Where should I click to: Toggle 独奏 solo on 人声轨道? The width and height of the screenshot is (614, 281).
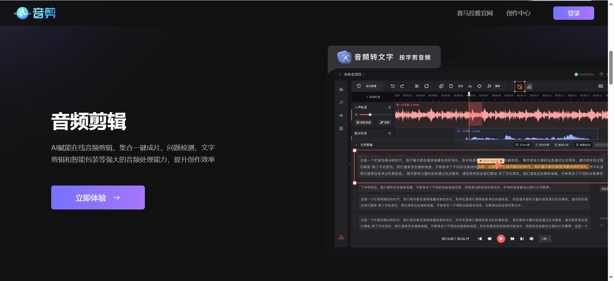[385, 122]
